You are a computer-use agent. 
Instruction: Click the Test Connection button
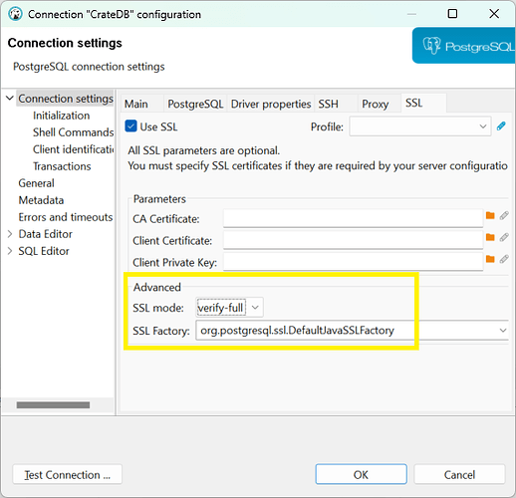[x=68, y=474]
